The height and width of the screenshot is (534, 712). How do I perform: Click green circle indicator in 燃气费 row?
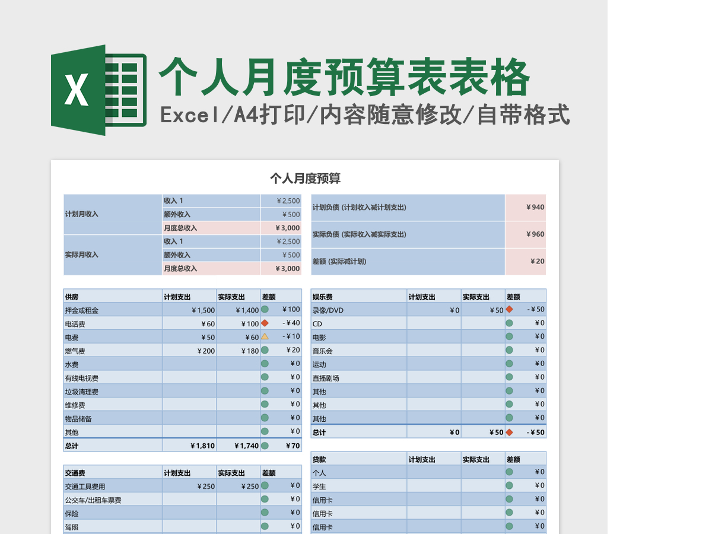tap(265, 350)
